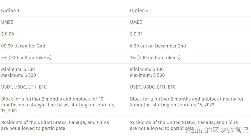Select left USDT, USDC, ETH, BTC cell
The width and height of the screenshot is (251, 136).
pos(24,87)
